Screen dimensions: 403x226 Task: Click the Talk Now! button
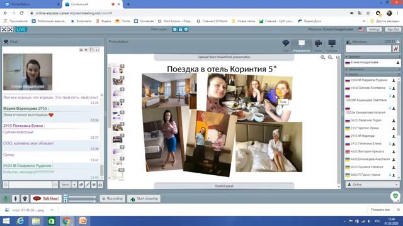(x=46, y=198)
